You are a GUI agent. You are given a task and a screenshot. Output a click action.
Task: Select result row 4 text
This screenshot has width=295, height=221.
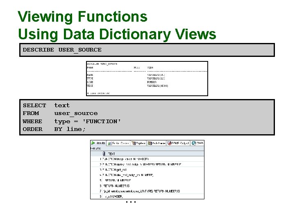[x=128, y=175]
